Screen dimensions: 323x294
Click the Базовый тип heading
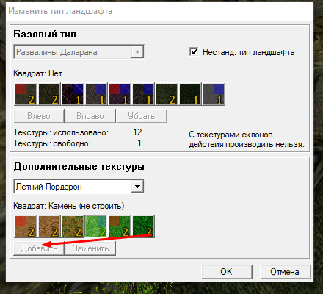[45, 34]
